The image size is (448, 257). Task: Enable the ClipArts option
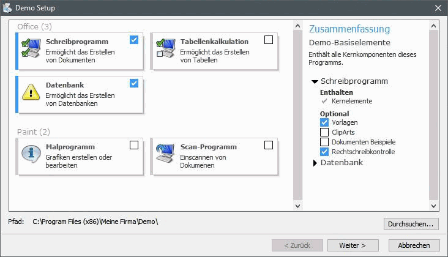[324, 132]
